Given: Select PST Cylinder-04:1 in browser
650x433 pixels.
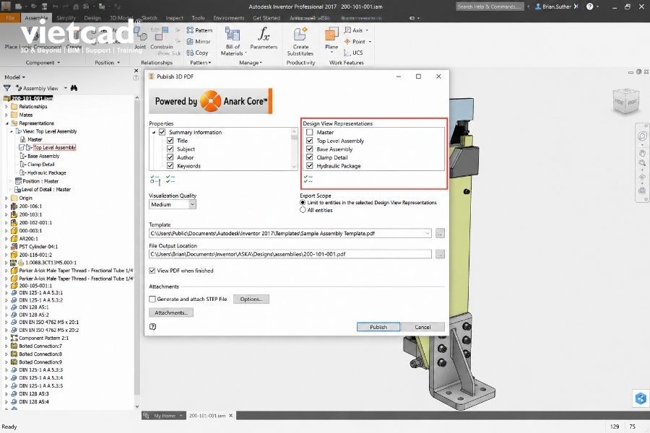Looking at the screenshot, I should [x=38, y=247].
